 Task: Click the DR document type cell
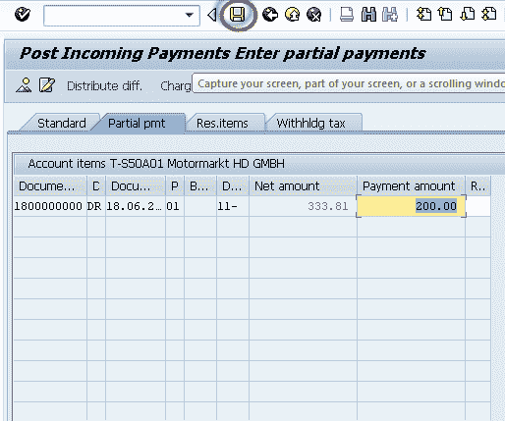[x=96, y=206]
